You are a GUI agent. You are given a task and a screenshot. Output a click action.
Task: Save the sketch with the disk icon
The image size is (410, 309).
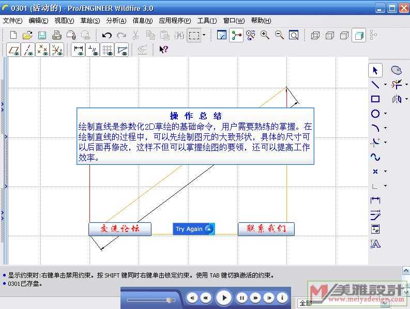click(x=42, y=35)
